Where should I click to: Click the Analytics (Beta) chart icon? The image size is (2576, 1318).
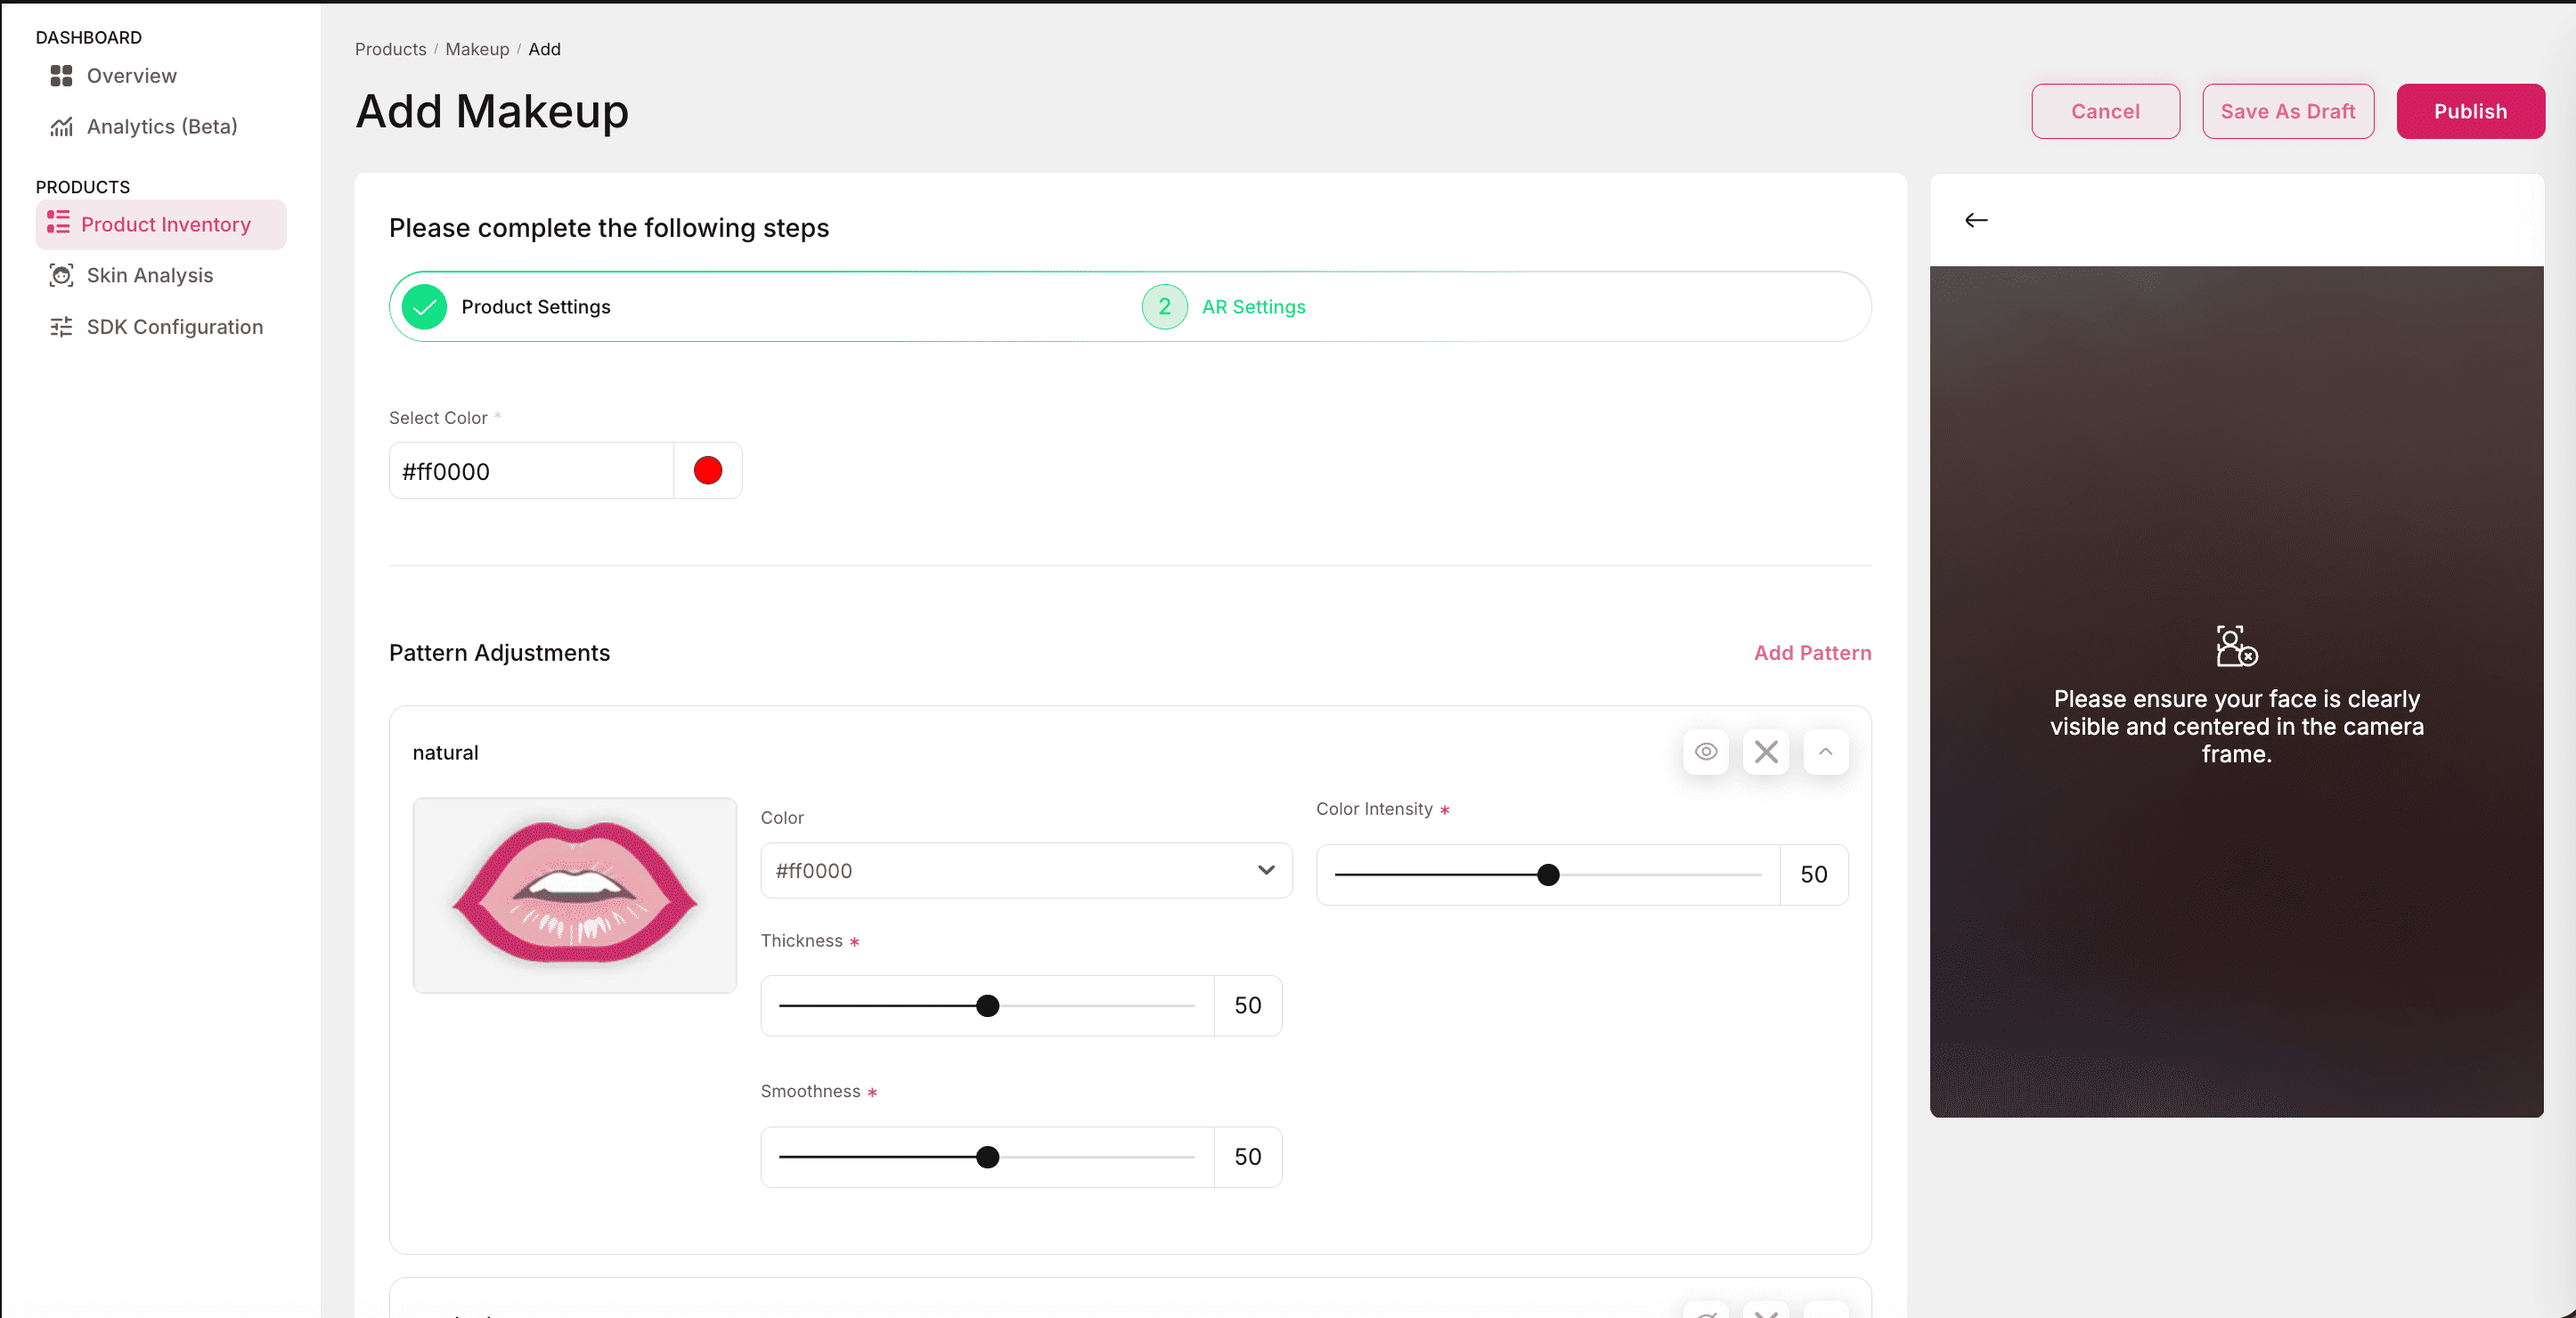pos(61,127)
